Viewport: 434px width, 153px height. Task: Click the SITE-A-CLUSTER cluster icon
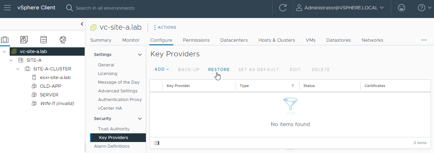27,69
